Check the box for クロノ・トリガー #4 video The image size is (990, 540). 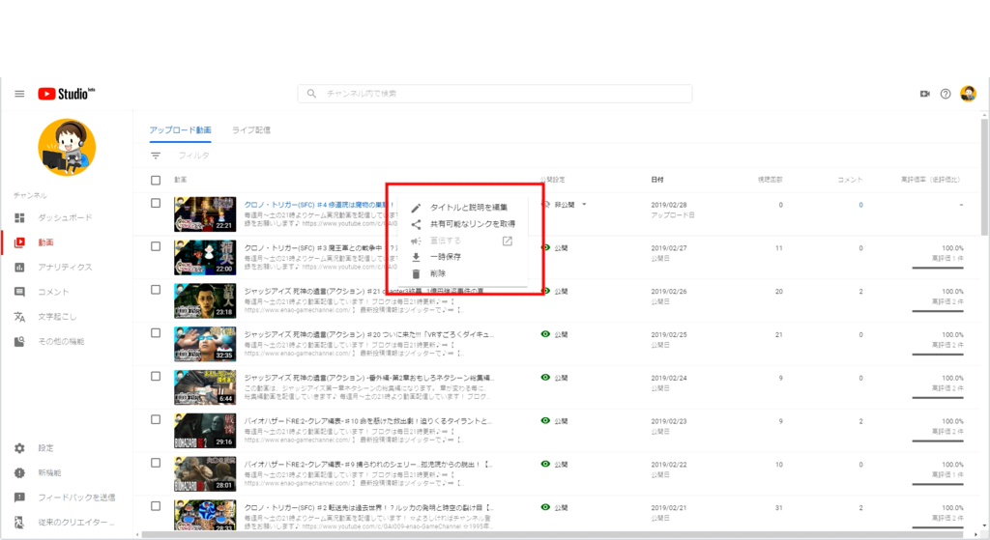click(x=156, y=203)
